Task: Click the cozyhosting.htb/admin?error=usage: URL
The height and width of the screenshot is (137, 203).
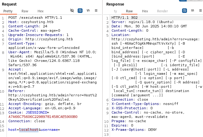Action: 156,39
